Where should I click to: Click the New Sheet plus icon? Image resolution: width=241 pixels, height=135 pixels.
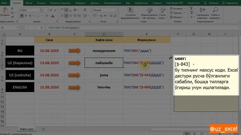tap(44, 129)
